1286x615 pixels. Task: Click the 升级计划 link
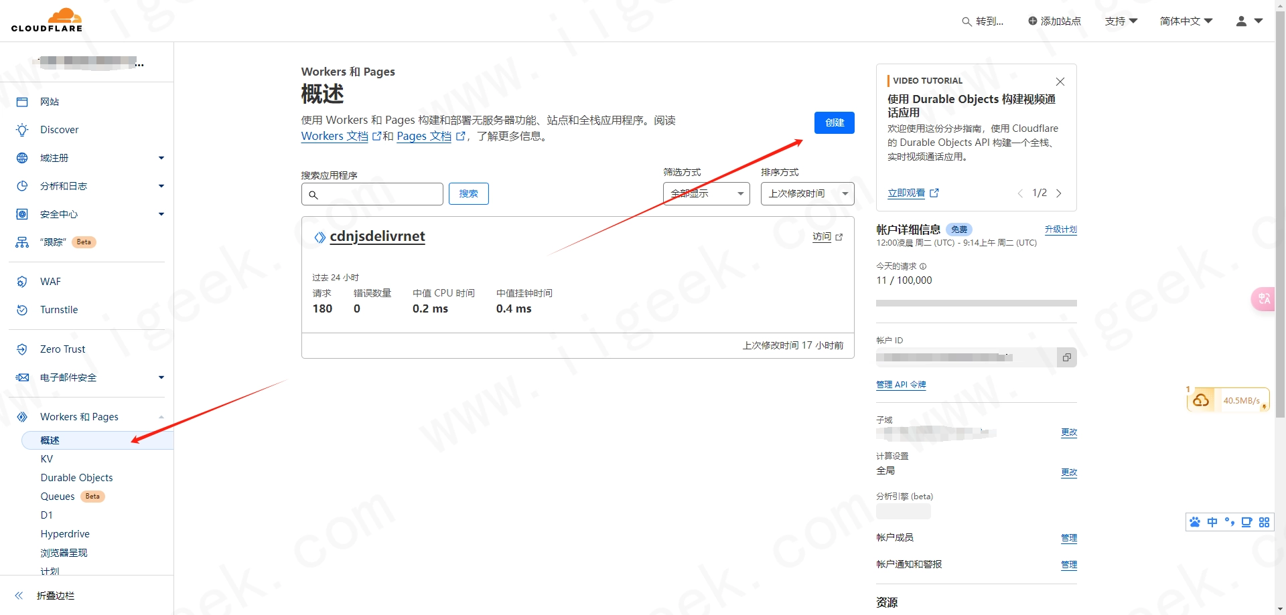1061,230
